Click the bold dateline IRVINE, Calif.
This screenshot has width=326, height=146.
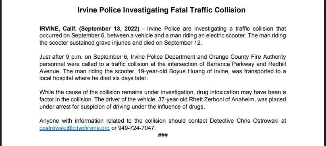tap(58, 29)
